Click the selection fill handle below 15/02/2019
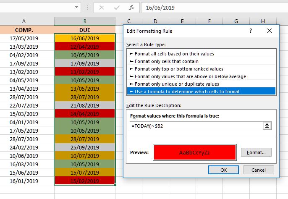288x199 pixels. (x=115, y=185)
